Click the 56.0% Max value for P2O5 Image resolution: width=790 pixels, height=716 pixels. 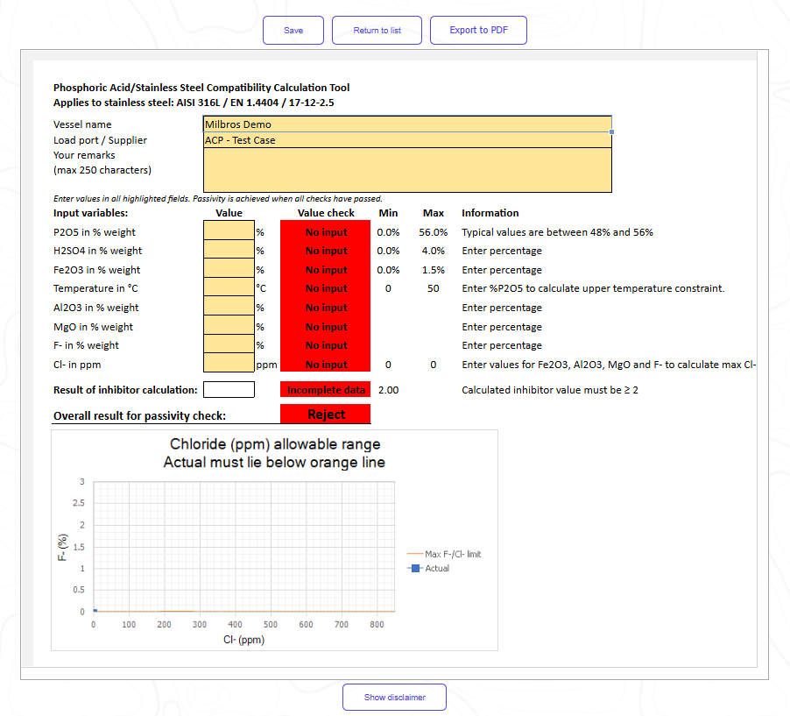pos(434,232)
